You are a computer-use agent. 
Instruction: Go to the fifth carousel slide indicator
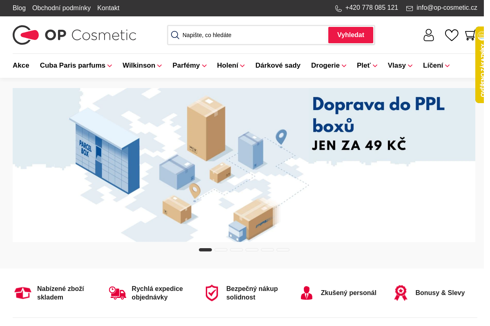coord(267,250)
